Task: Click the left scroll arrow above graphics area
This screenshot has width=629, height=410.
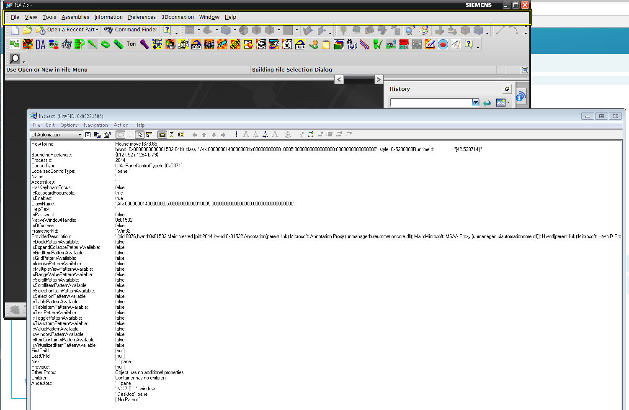Action: [339, 79]
